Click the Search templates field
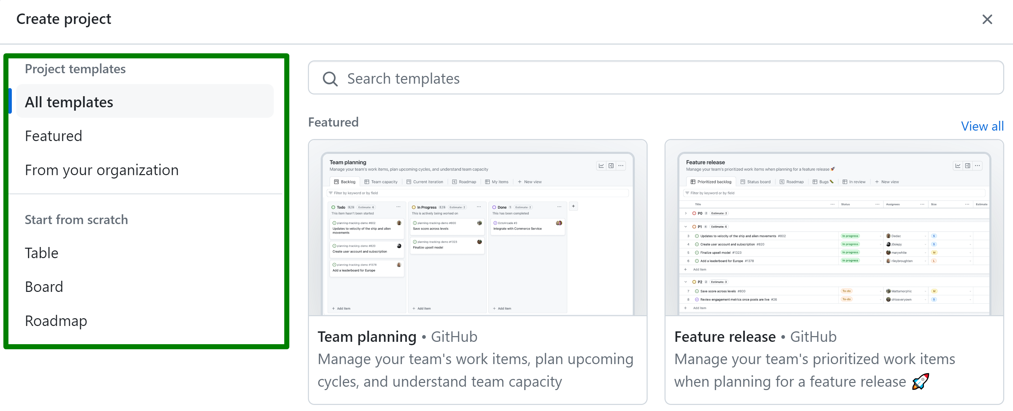Viewport: 1013px width, 411px height. coord(655,78)
